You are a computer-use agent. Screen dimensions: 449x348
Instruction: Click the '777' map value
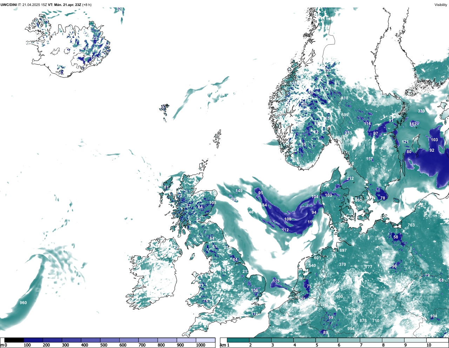(368, 267)
